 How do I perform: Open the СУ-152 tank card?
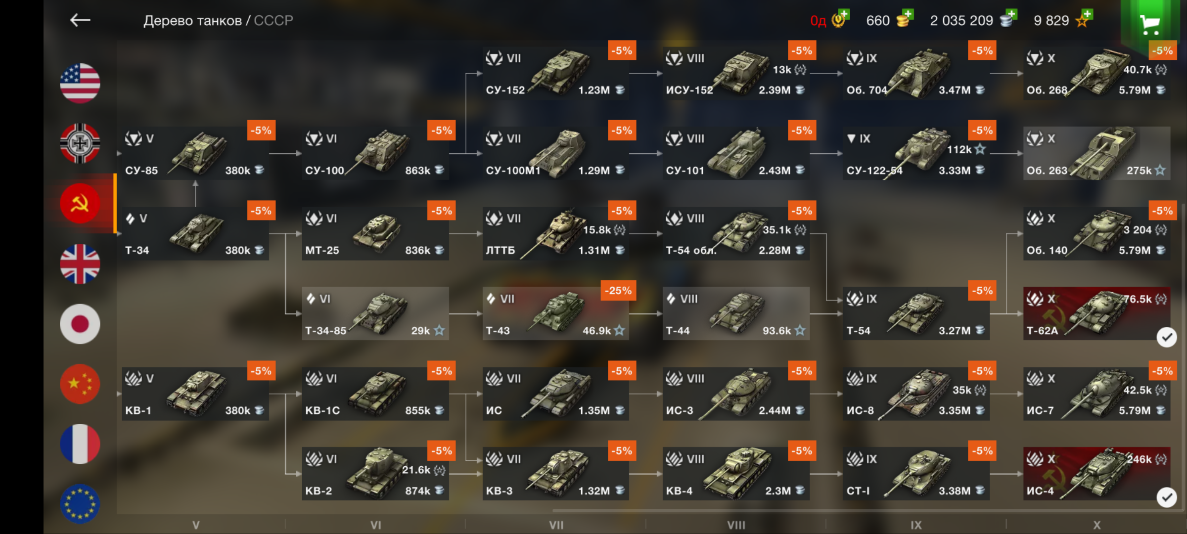pos(556,74)
